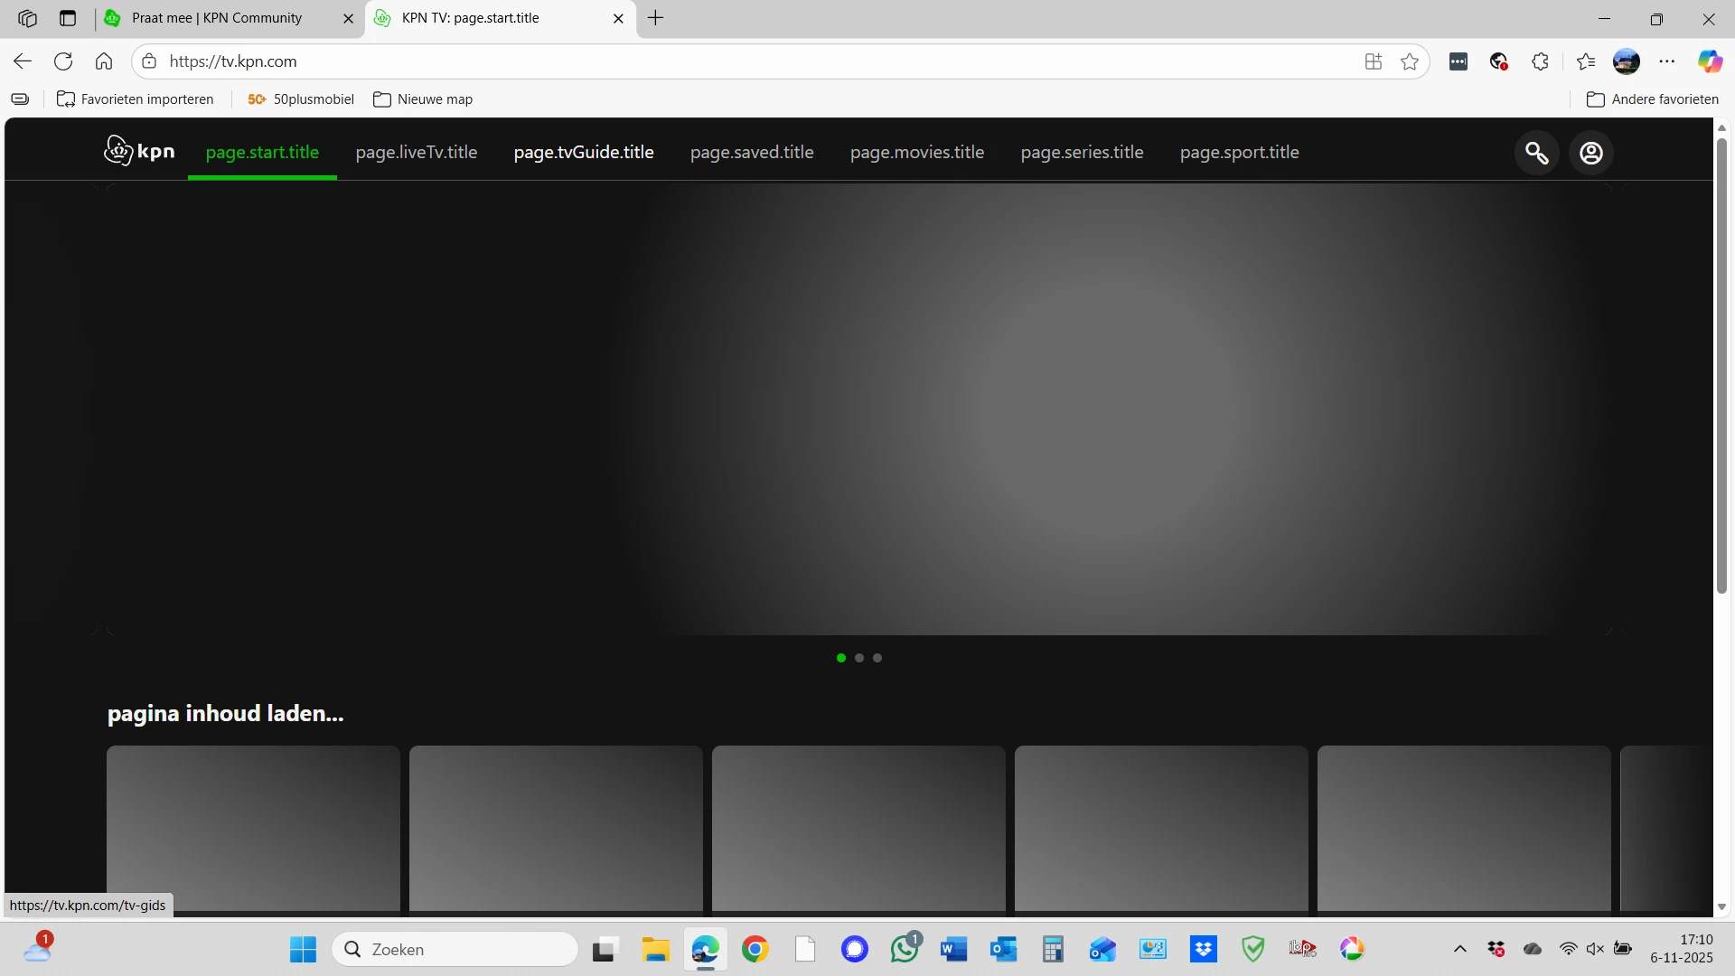Screen dimensions: 1735x976
Task: Select the third carousel dot
Action: [x=877, y=658]
